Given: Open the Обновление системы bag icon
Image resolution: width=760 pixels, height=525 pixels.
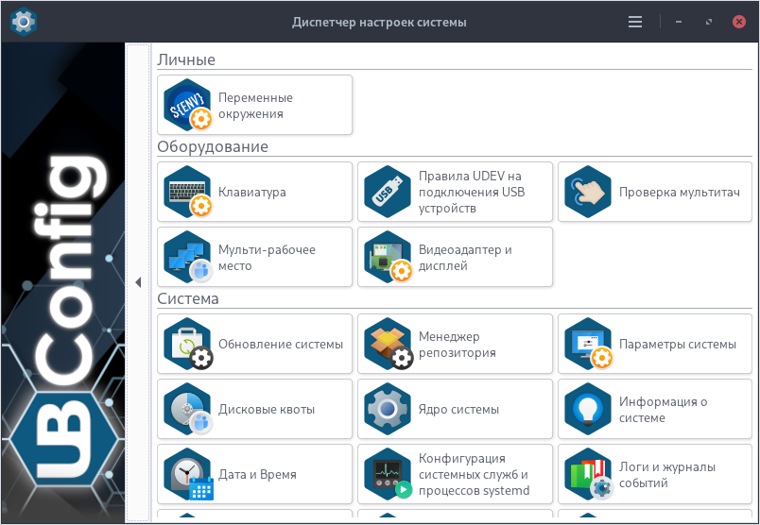Looking at the screenshot, I should tap(188, 344).
